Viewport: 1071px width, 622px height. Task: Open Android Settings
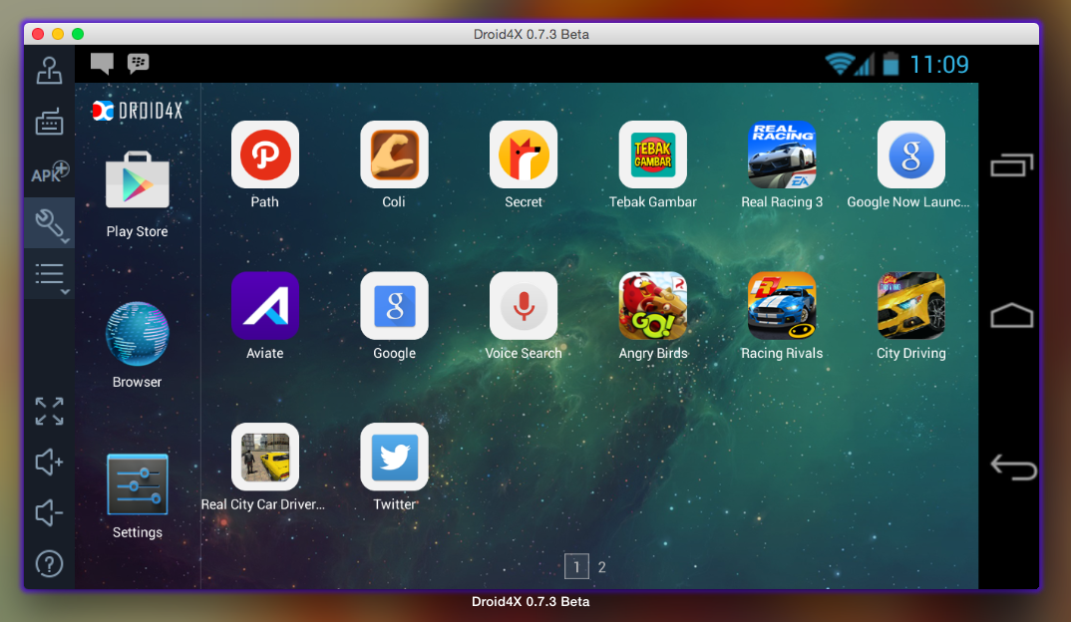pos(138,484)
